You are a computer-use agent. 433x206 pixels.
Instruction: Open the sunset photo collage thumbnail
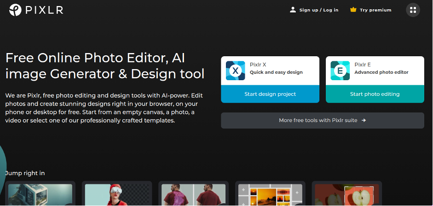click(270, 194)
